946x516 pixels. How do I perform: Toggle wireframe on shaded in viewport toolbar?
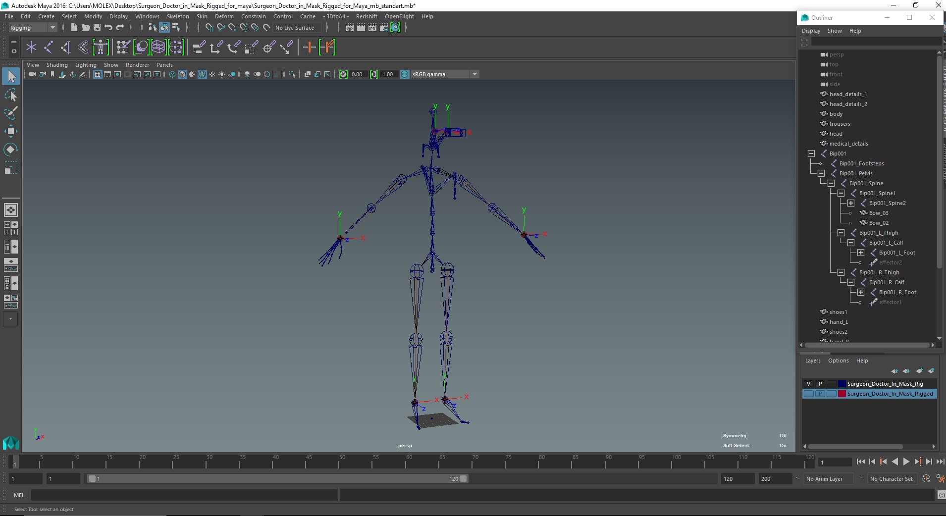coord(202,74)
